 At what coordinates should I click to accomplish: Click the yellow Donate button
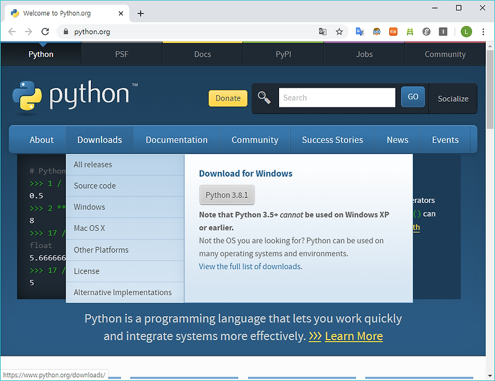[x=228, y=98]
